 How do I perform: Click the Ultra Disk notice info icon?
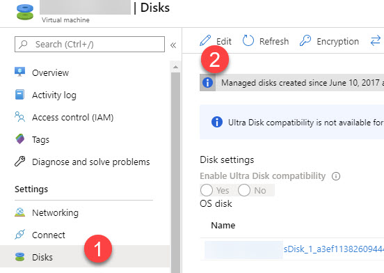coord(217,122)
